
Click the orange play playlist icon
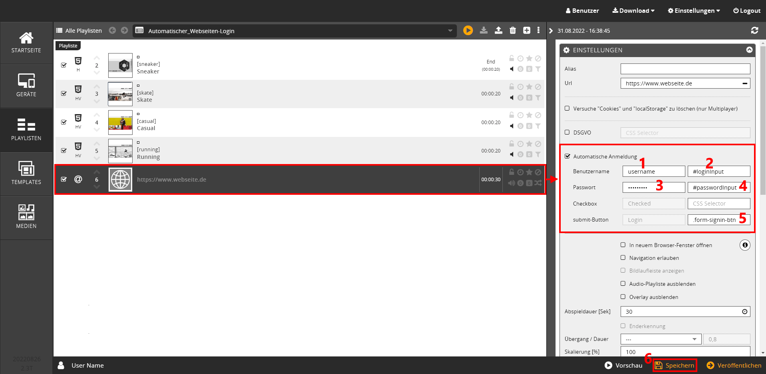click(468, 30)
